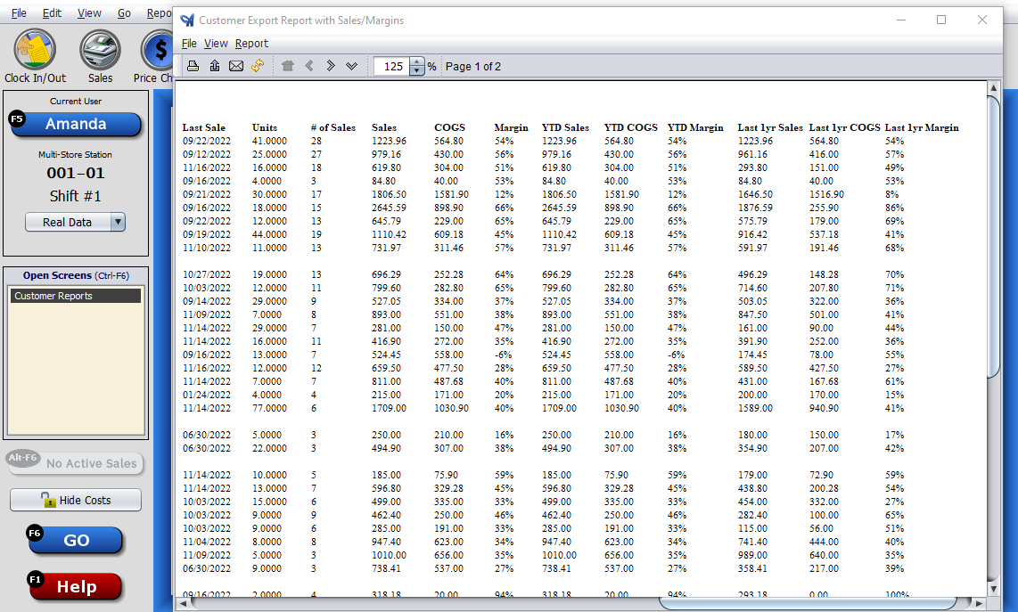Click the Amanda current user button
Screen dimensions: 1018x612
(75, 124)
